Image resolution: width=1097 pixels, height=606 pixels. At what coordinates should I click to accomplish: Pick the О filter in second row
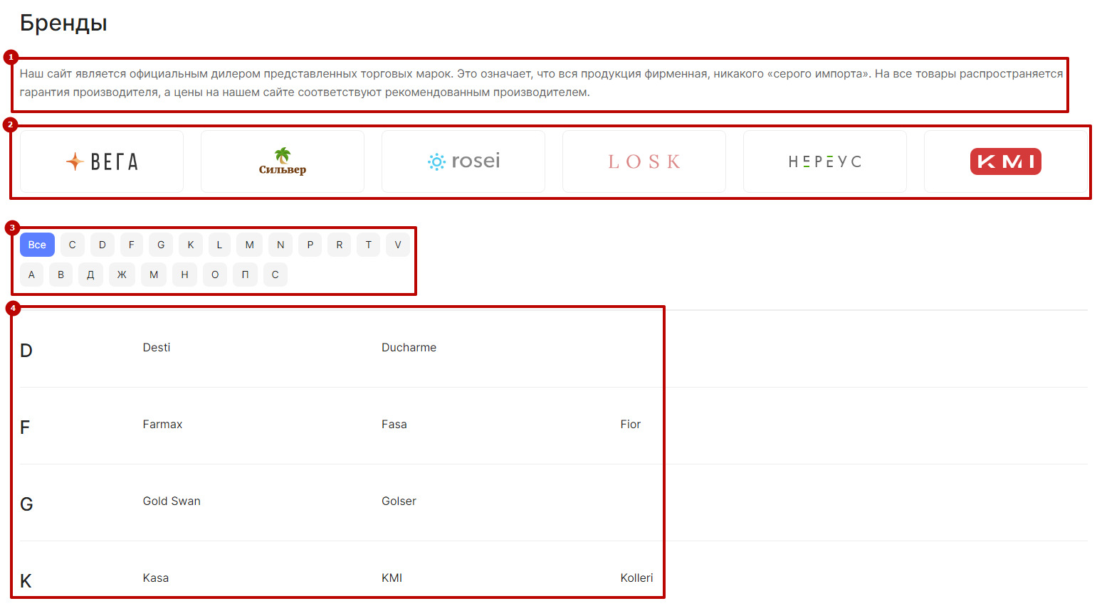(215, 275)
